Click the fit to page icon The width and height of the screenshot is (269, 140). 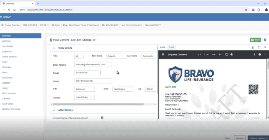[227, 55]
